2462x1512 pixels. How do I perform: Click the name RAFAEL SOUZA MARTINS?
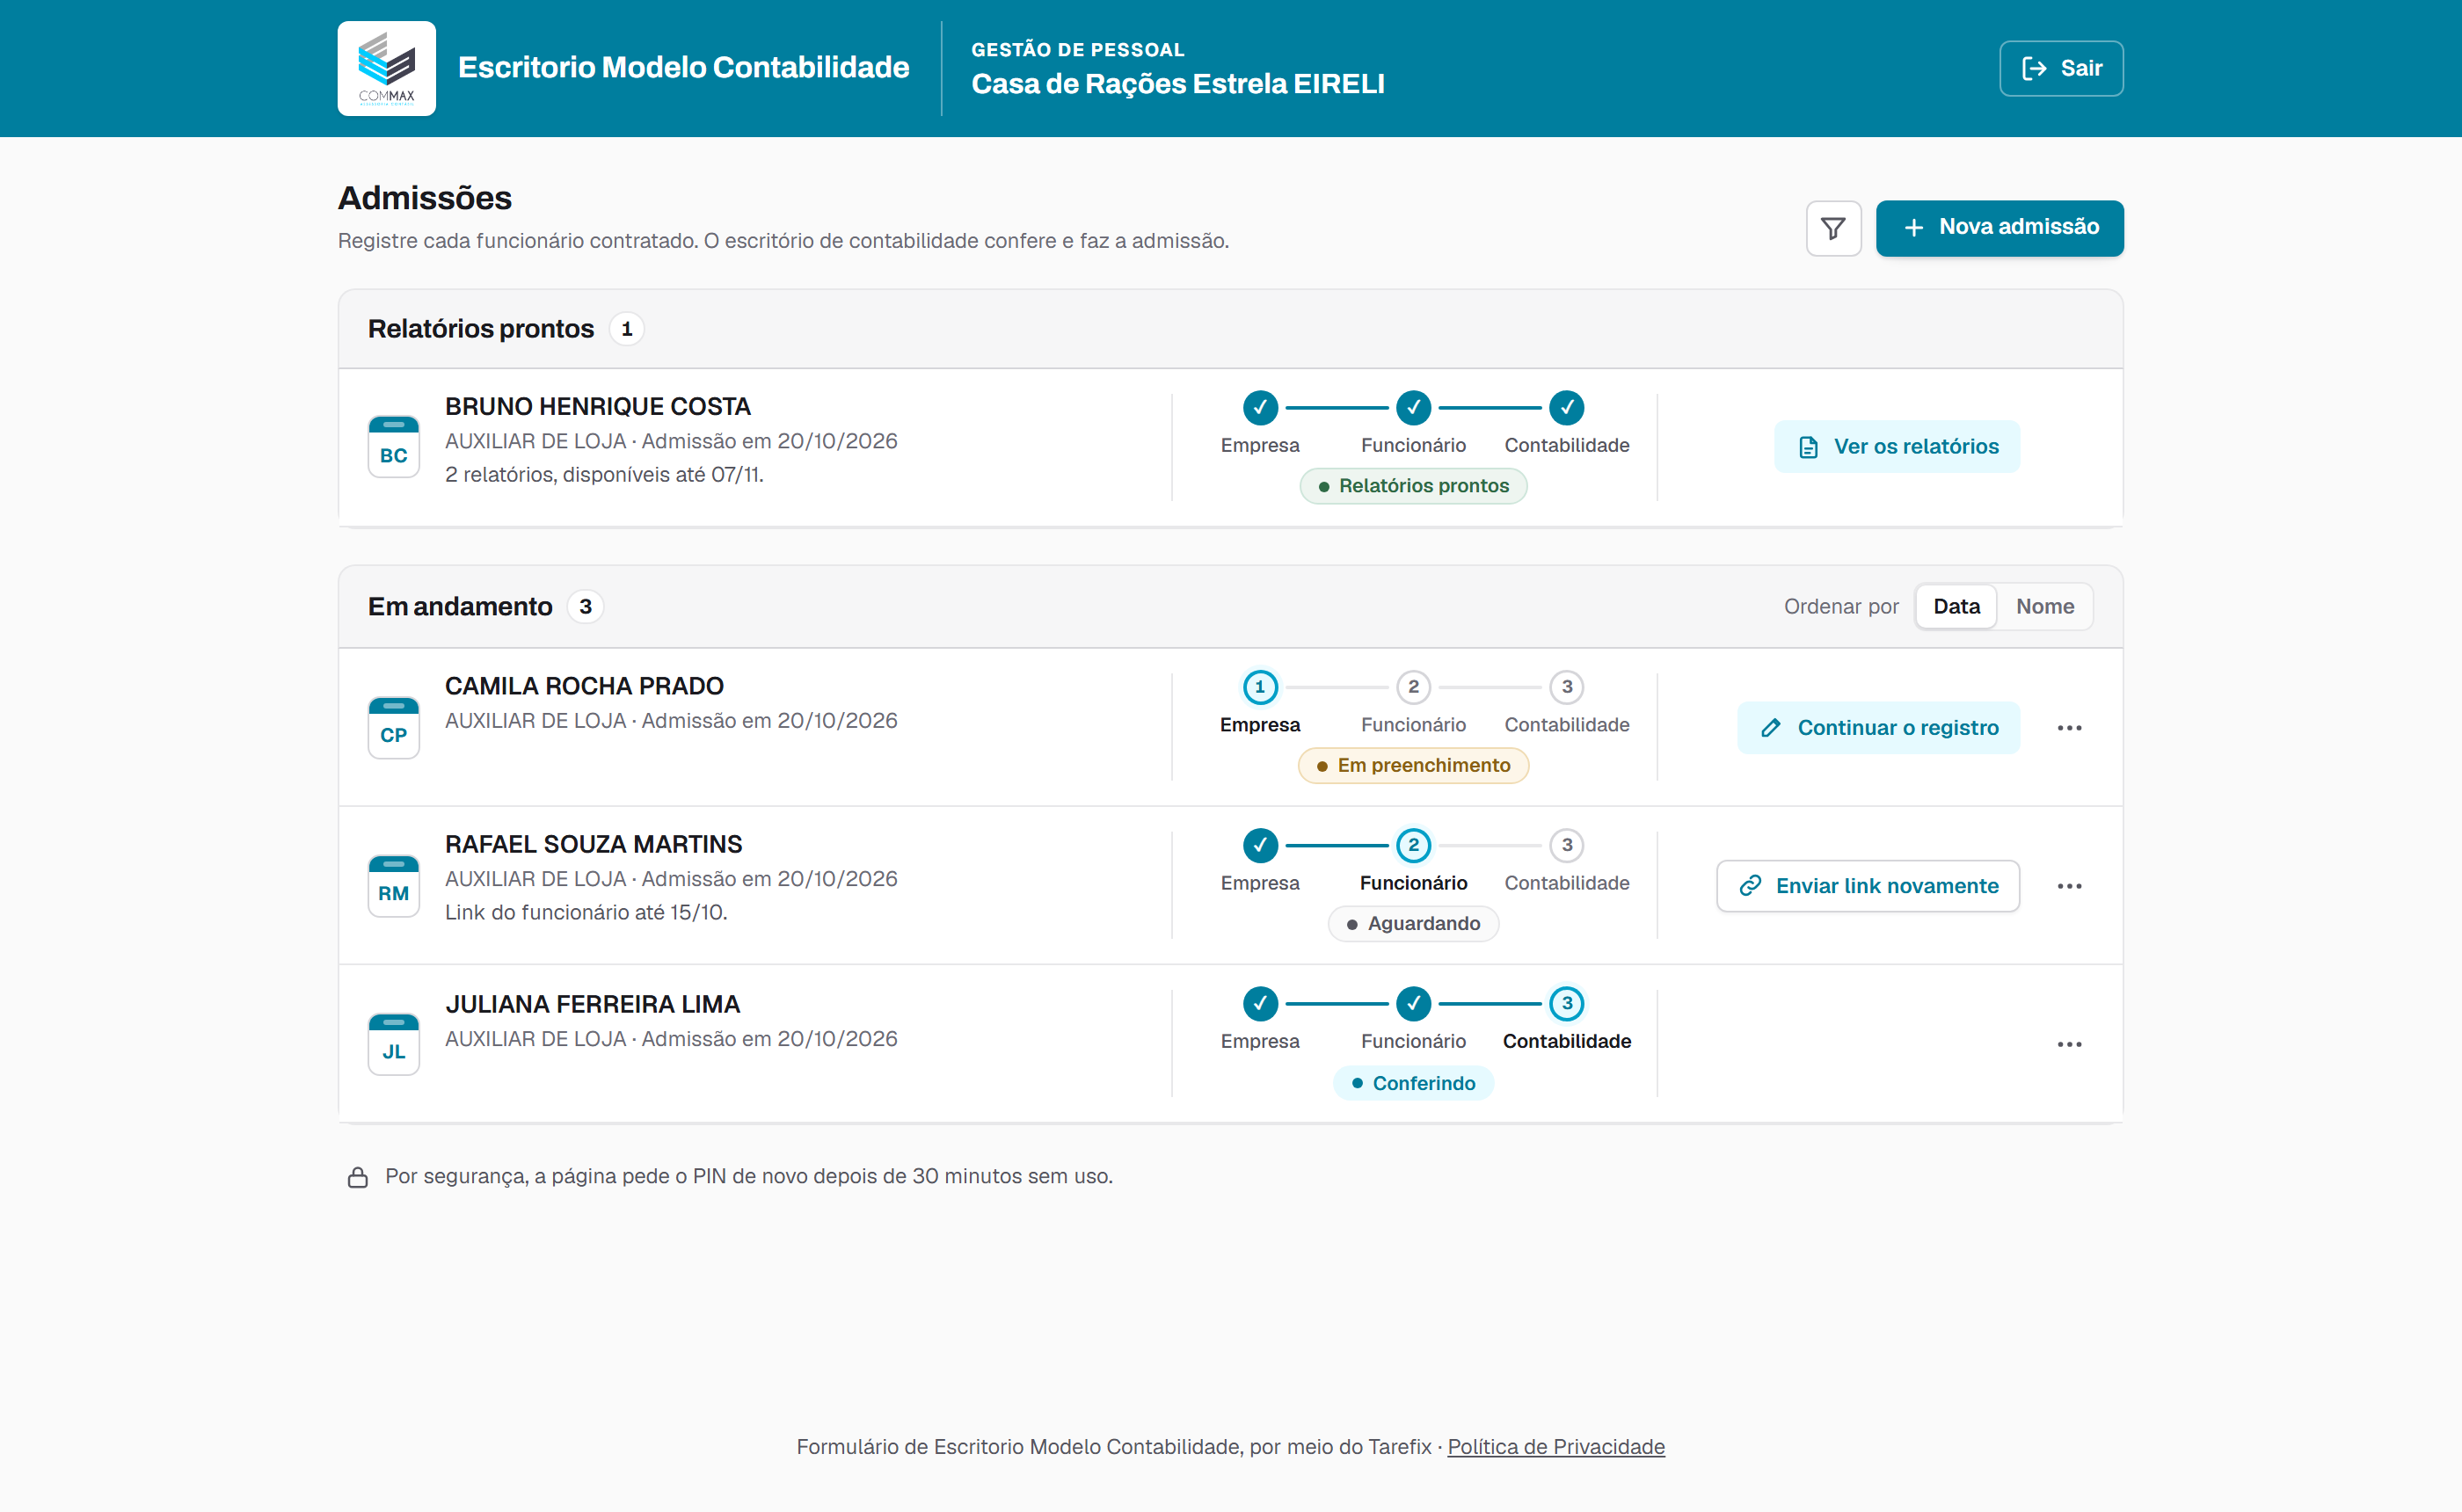[x=594, y=844]
